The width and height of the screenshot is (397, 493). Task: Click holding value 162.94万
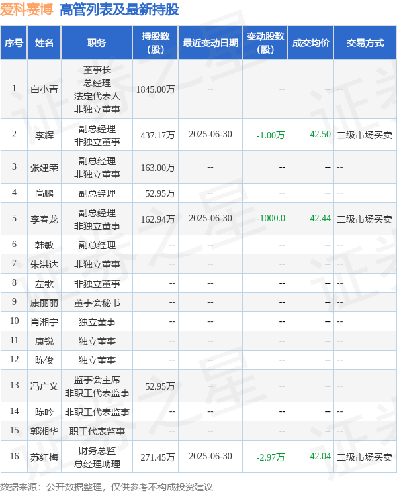tap(157, 219)
